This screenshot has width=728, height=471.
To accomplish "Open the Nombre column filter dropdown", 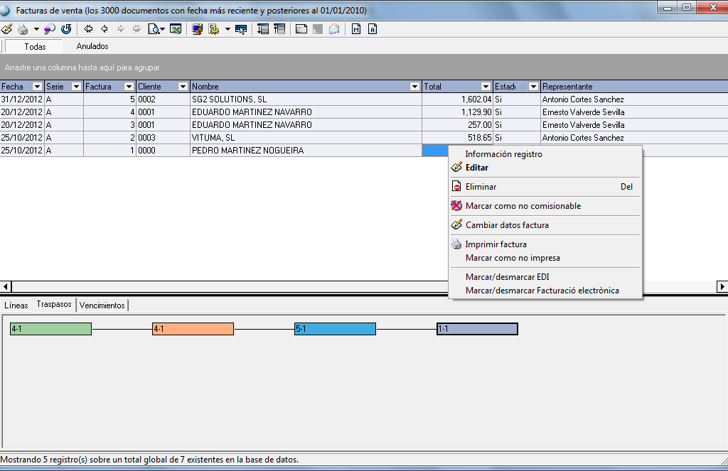I will 414,87.
